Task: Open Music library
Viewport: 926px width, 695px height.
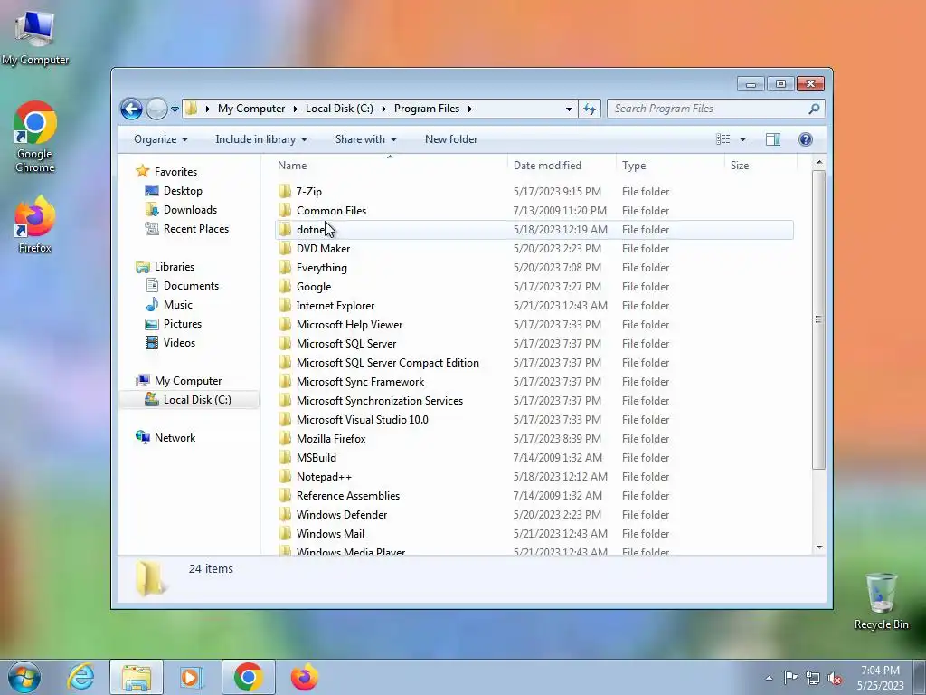Action: [x=178, y=305]
